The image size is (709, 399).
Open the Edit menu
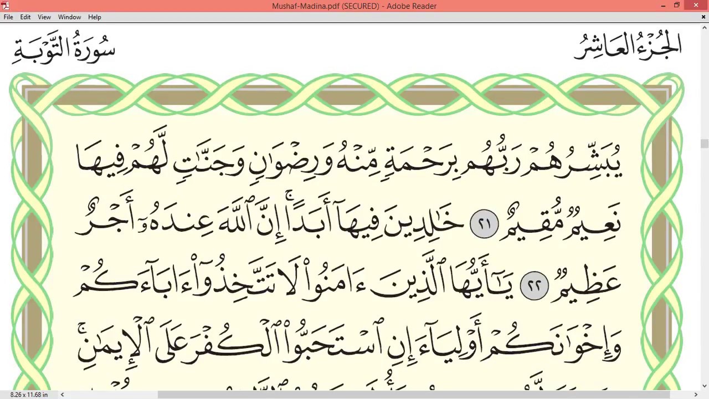pyautogui.click(x=25, y=17)
